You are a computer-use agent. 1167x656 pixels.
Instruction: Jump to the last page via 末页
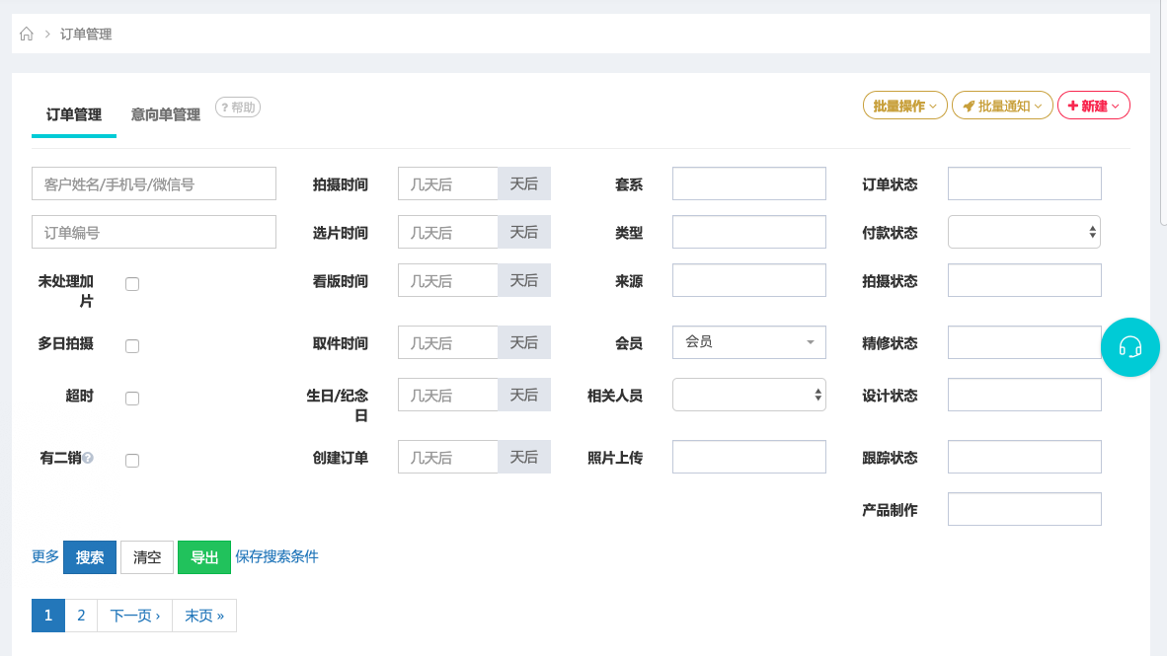pos(203,615)
